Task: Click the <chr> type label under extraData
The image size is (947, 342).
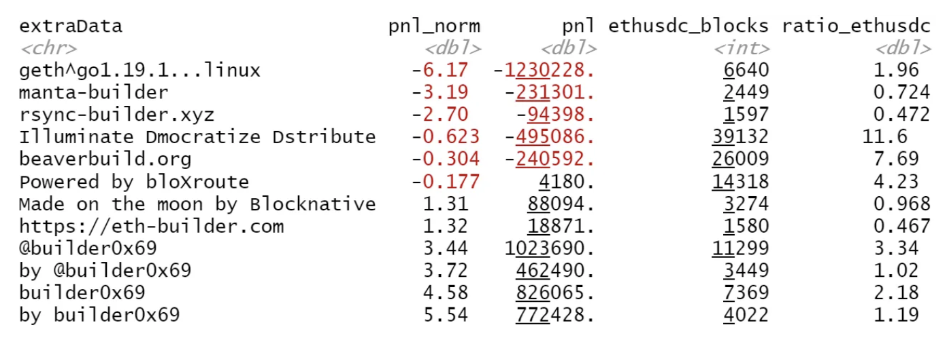Action: 48,48
